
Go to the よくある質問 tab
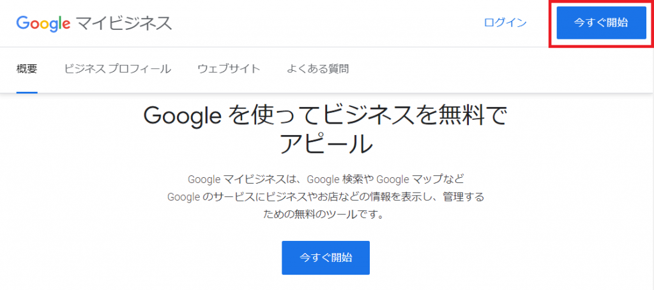[318, 69]
